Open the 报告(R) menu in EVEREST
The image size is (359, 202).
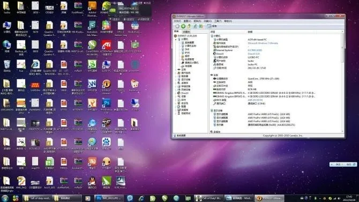click(x=197, y=21)
